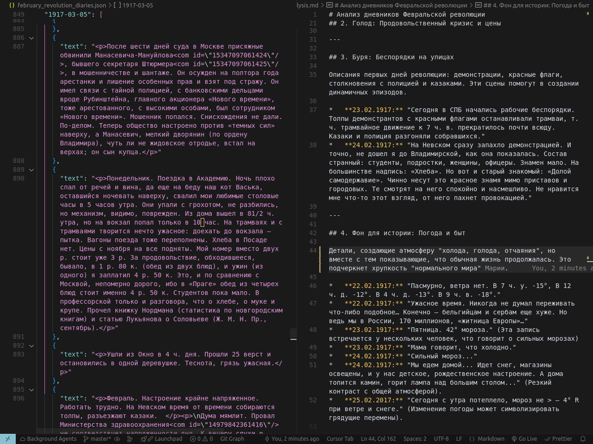The height and width of the screenshot is (444, 593).
Task: Click the cloud icon beside Background Agents
Action: click(x=22, y=439)
